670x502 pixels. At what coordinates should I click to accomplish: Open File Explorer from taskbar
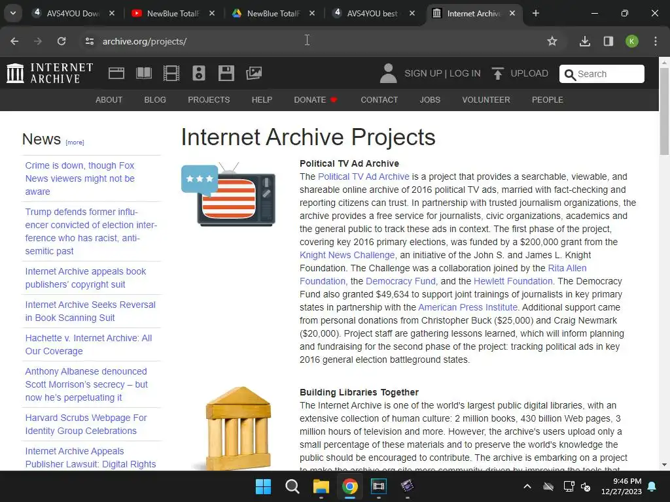point(321,486)
